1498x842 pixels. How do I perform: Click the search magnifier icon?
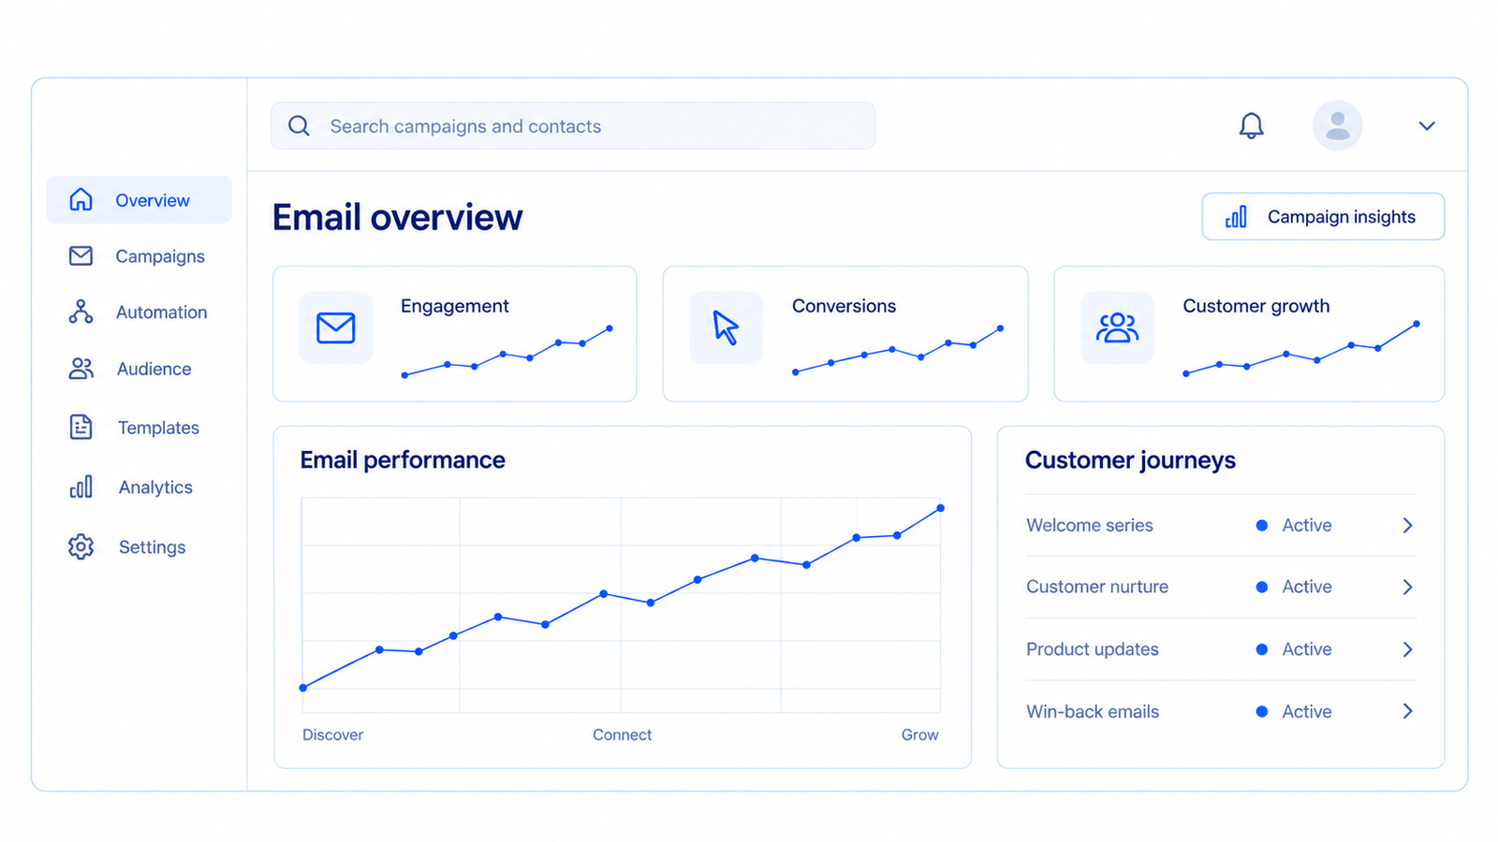click(299, 125)
